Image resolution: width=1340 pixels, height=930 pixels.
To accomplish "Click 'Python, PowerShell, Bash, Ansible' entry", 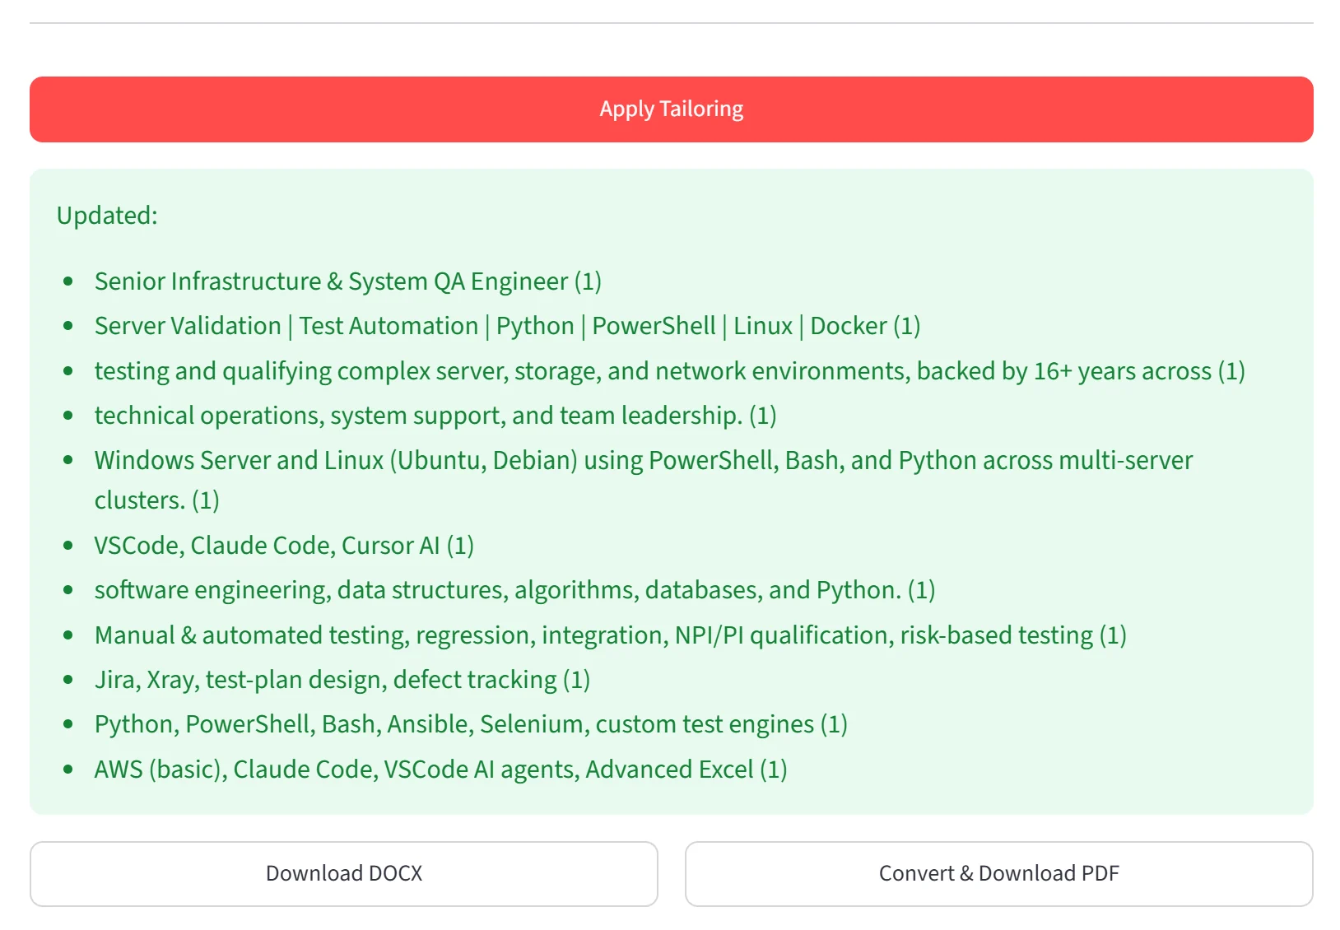I will pyautogui.click(x=471, y=724).
